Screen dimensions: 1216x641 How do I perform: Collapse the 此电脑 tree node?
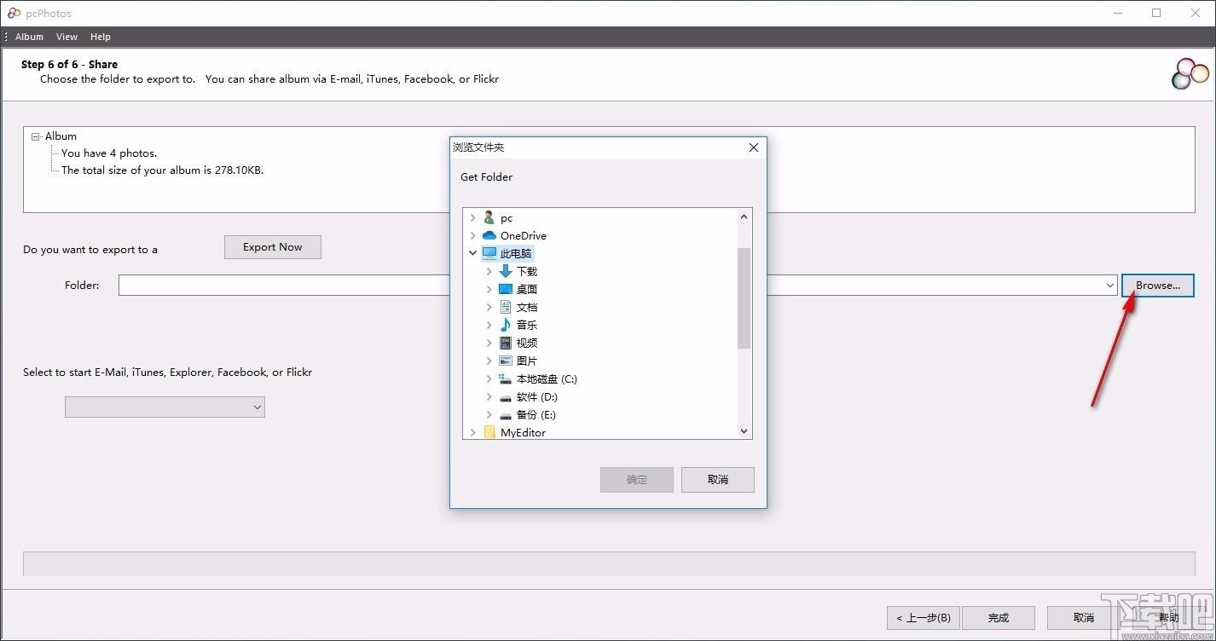(x=472, y=253)
